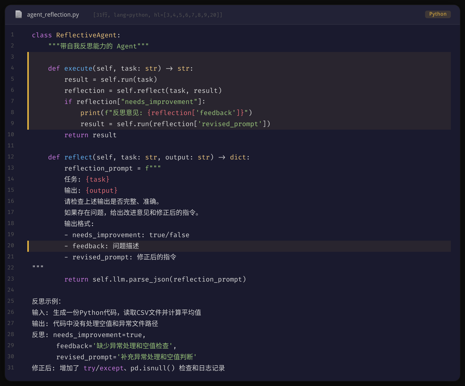Screen dimensions: 465x386
Task: Click line "反思: needs_improvement=true,"
Action: point(89,335)
